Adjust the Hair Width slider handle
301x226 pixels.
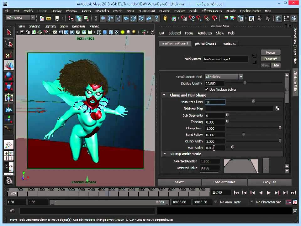click(x=232, y=148)
